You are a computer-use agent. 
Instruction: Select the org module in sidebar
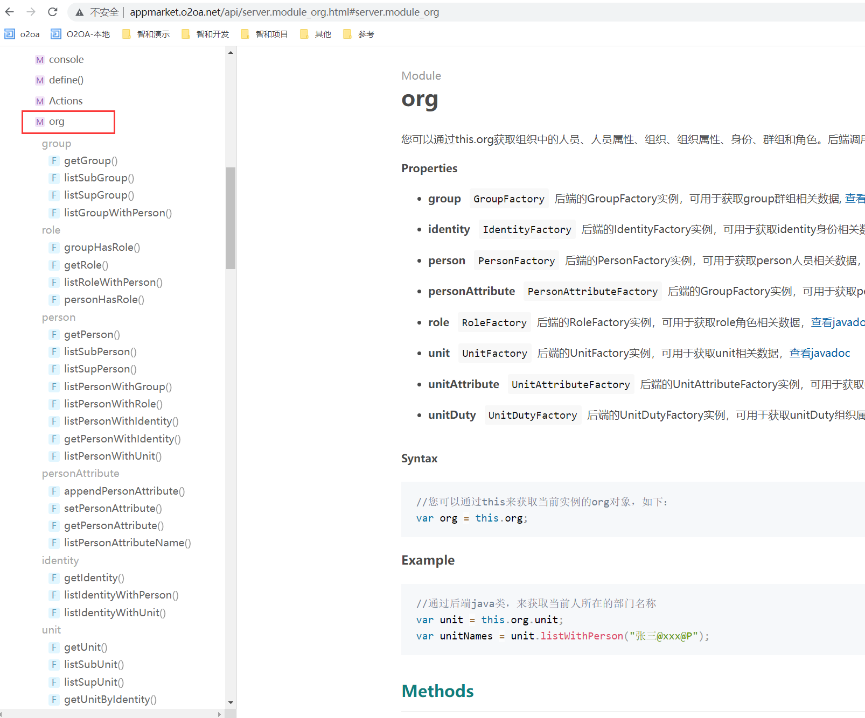(x=57, y=122)
